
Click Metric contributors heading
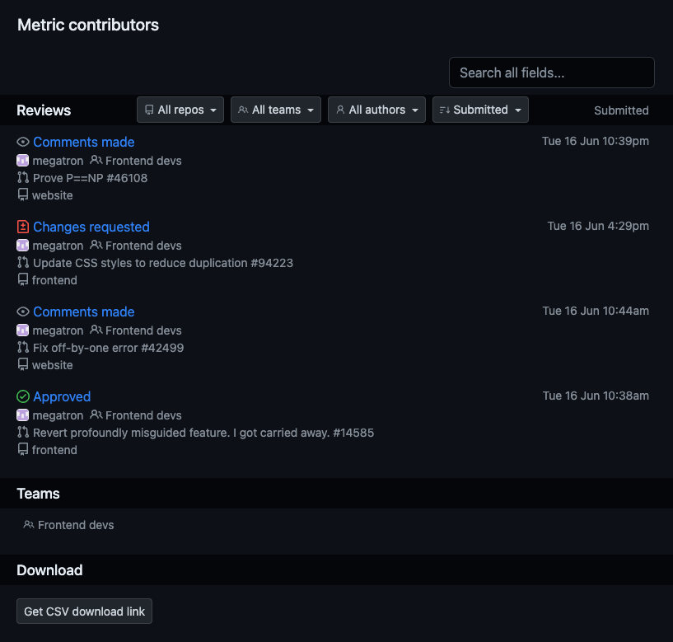coord(88,25)
